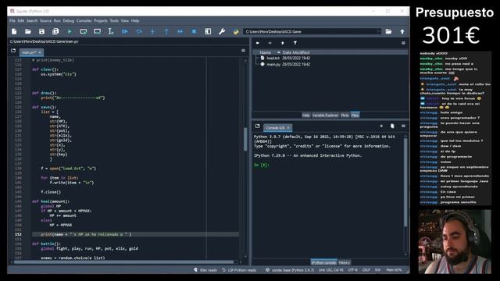Go forward in the Files pane

270,43
